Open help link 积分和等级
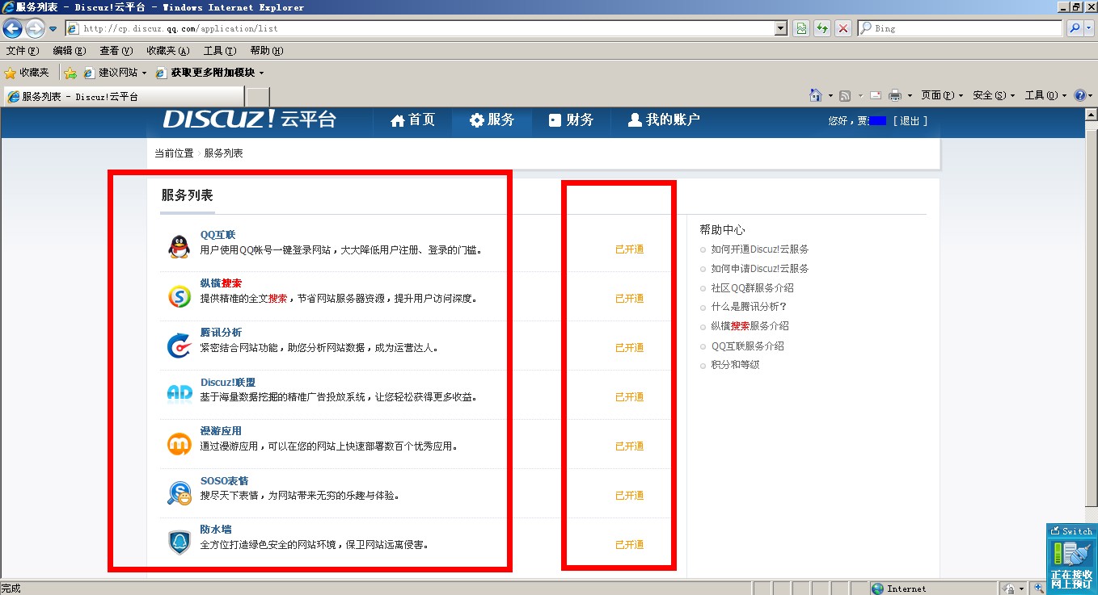This screenshot has width=1098, height=595. click(735, 365)
